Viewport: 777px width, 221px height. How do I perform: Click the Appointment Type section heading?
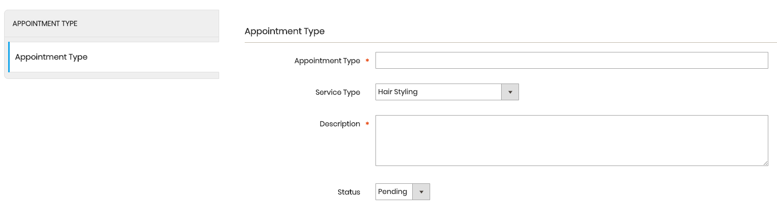pyautogui.click(x=285, y=31)
